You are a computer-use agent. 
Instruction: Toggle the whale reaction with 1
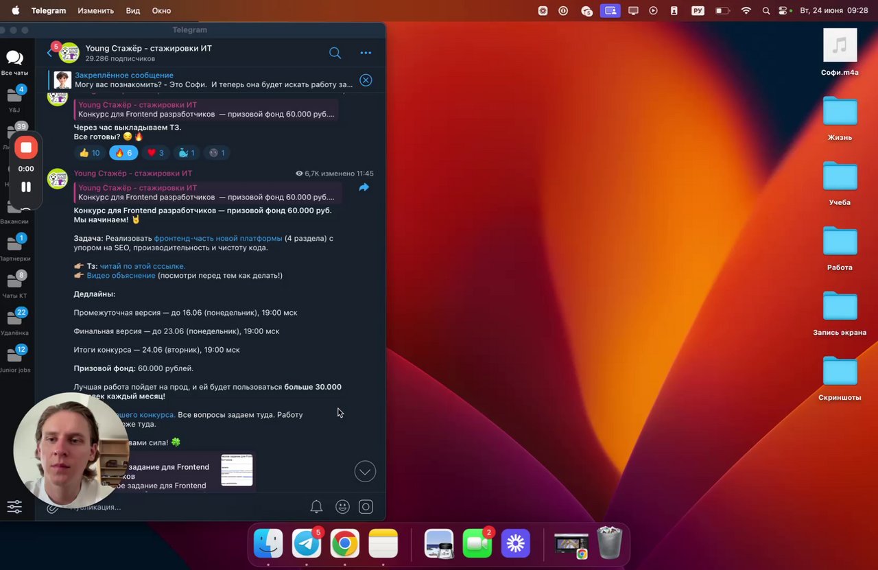click(x=187, y=153)
